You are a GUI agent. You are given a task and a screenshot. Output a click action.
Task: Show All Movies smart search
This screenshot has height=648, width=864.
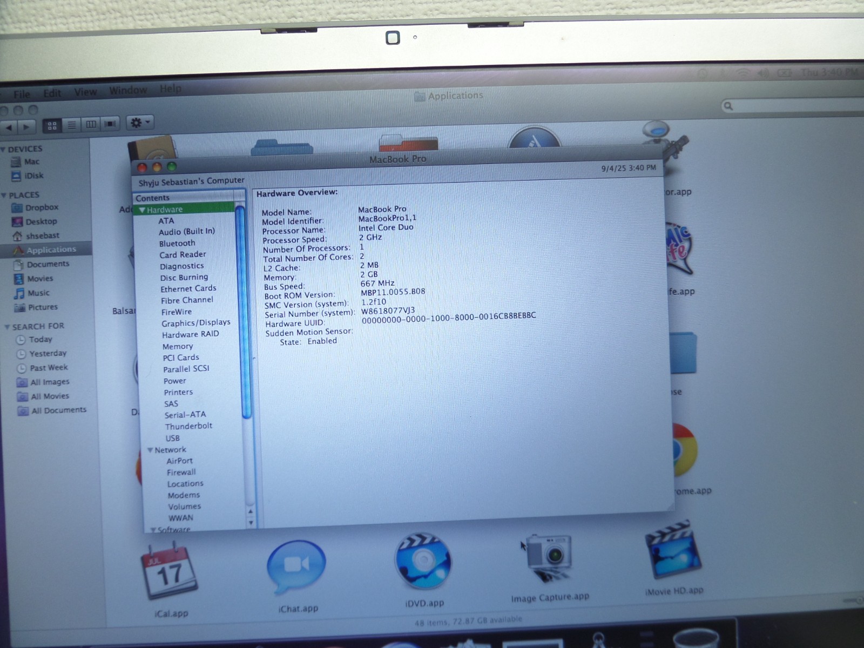43,396
